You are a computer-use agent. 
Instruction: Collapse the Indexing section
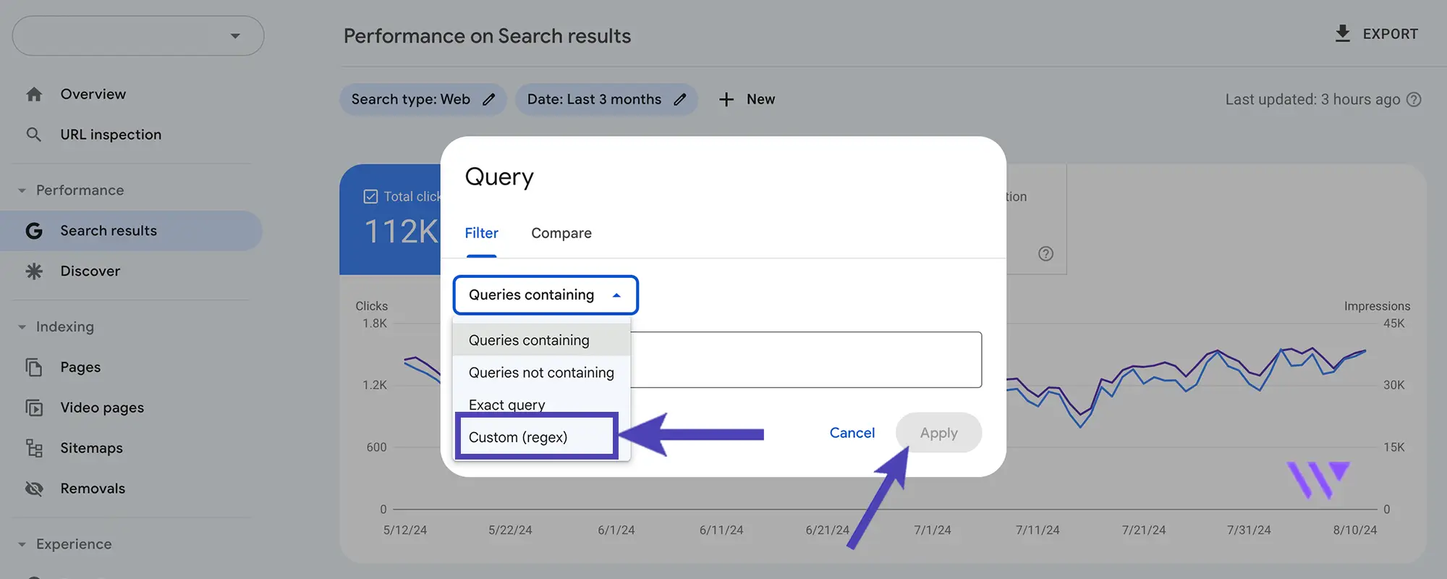click(x=22, y=327)
